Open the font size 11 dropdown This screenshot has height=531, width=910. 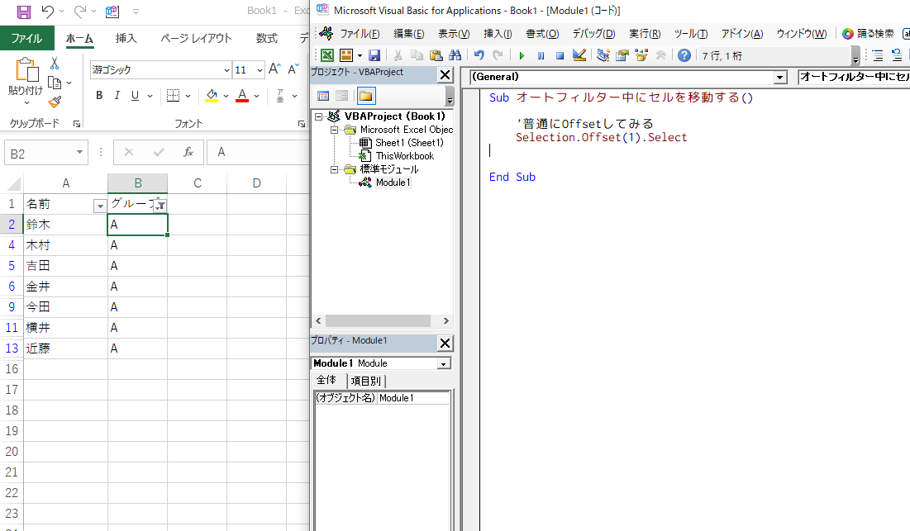click(260, 70)
